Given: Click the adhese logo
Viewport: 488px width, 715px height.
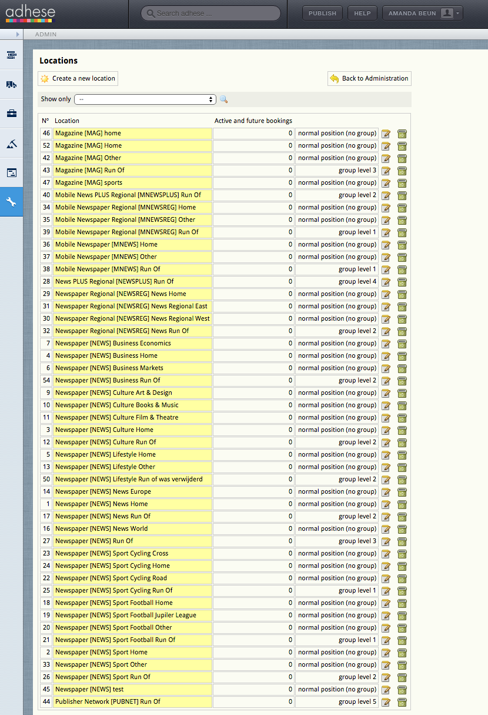Looking at the screenshot, I should 30,14.
